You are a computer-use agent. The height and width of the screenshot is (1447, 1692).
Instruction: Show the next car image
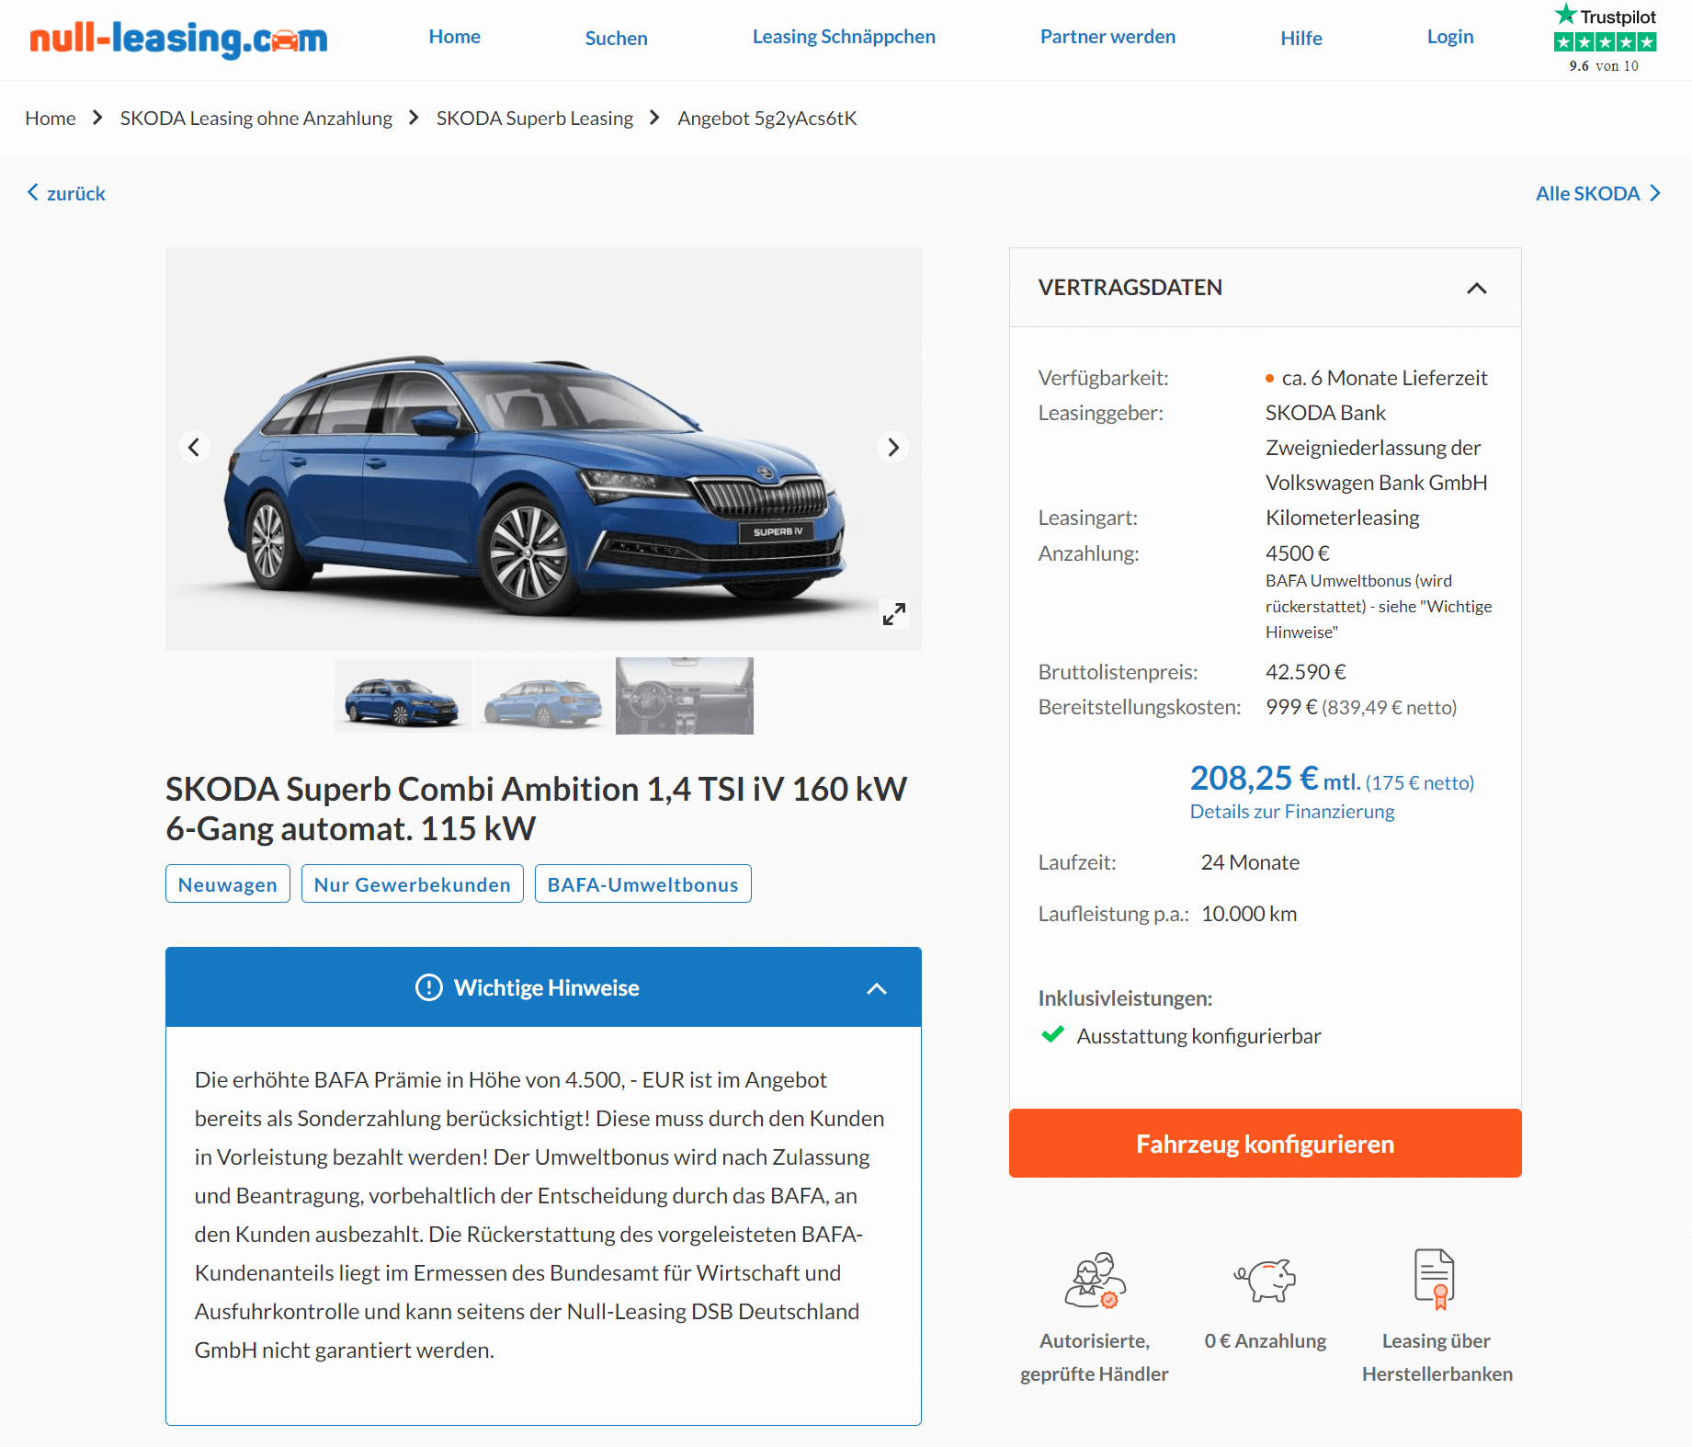[892, 447]
